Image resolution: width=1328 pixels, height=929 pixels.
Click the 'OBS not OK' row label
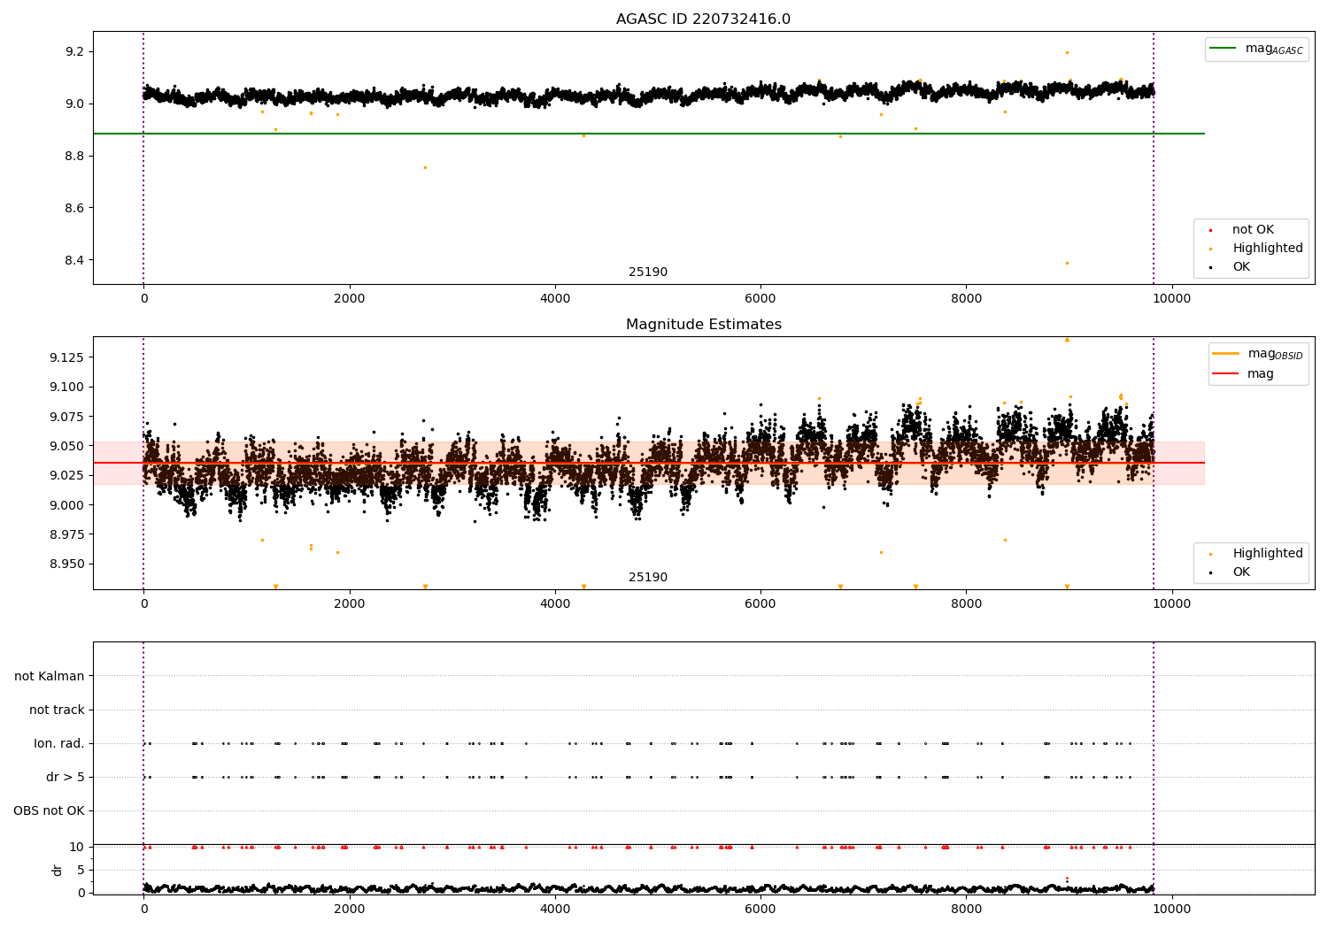[x=49, y=811]
